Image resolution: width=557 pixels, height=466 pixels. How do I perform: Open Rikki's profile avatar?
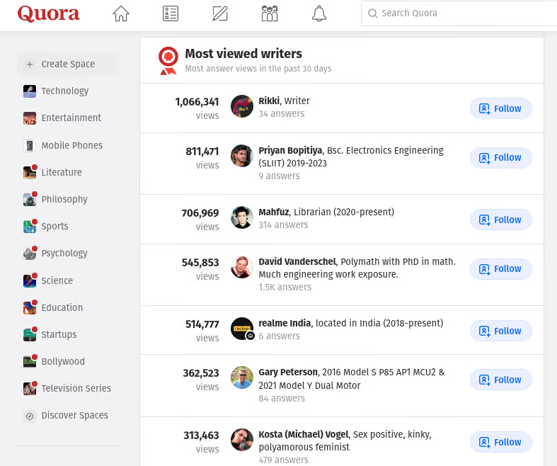(x=242, y=106)
